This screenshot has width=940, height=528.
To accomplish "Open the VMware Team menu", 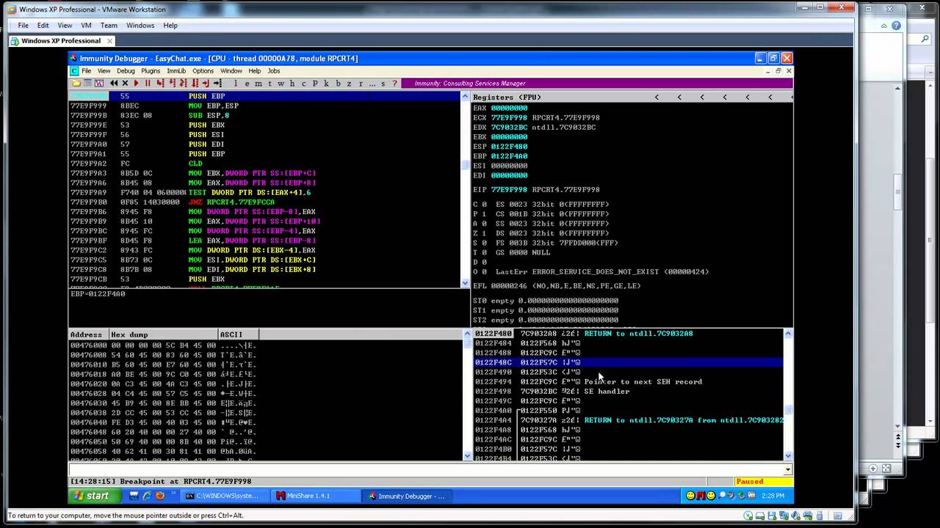I will (109, 26).
